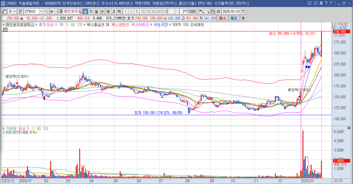The height and width of the screenshot is (184, 353).
Task: Click the 레인보우로보틱스 legend label
Action: [x=20, y=25]
